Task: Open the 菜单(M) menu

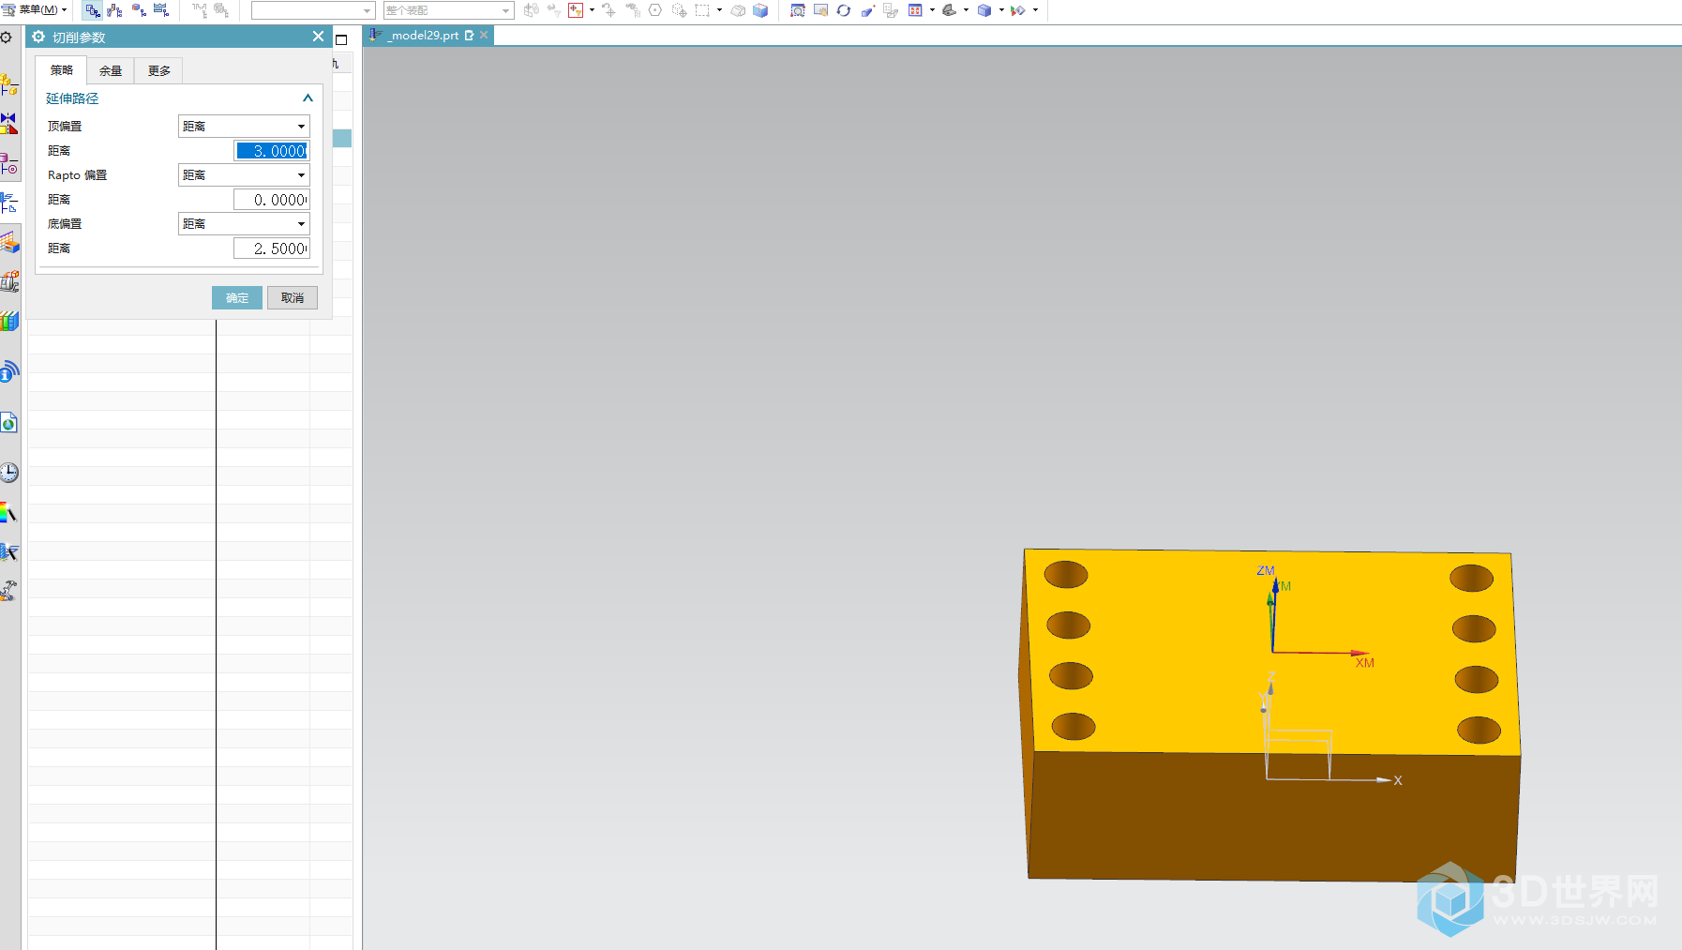Action: click(x=35, y=9)
